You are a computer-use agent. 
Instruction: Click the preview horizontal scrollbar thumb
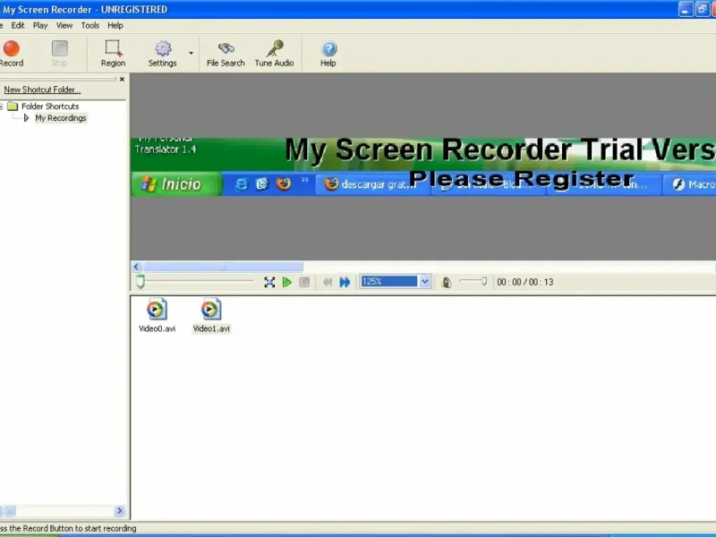pos(223,267)
